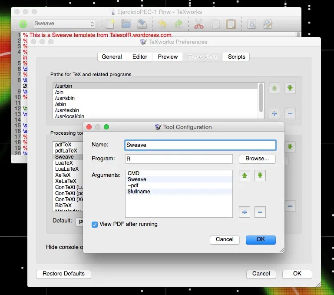Add a new path with plus button
The height and width of the screenshot is (295, 334).
(274, 113)
